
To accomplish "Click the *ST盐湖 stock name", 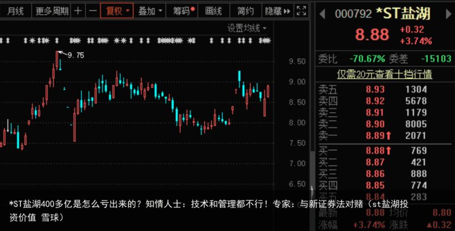I will point(403,13).
